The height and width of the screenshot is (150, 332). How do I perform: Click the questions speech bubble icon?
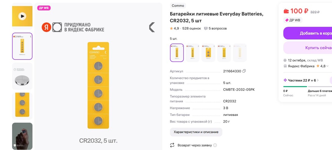tap(206, 29)
